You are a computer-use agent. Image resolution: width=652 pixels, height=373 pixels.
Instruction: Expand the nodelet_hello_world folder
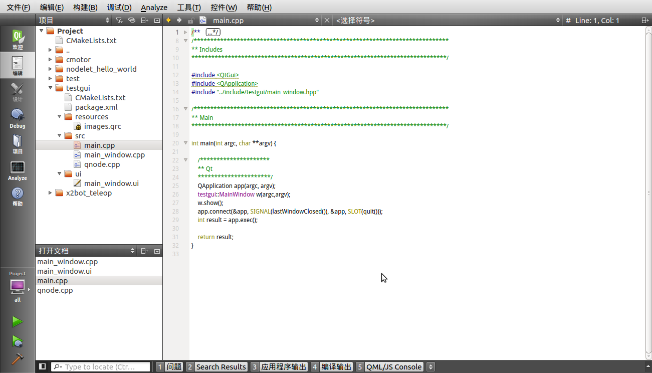point(50,69)
